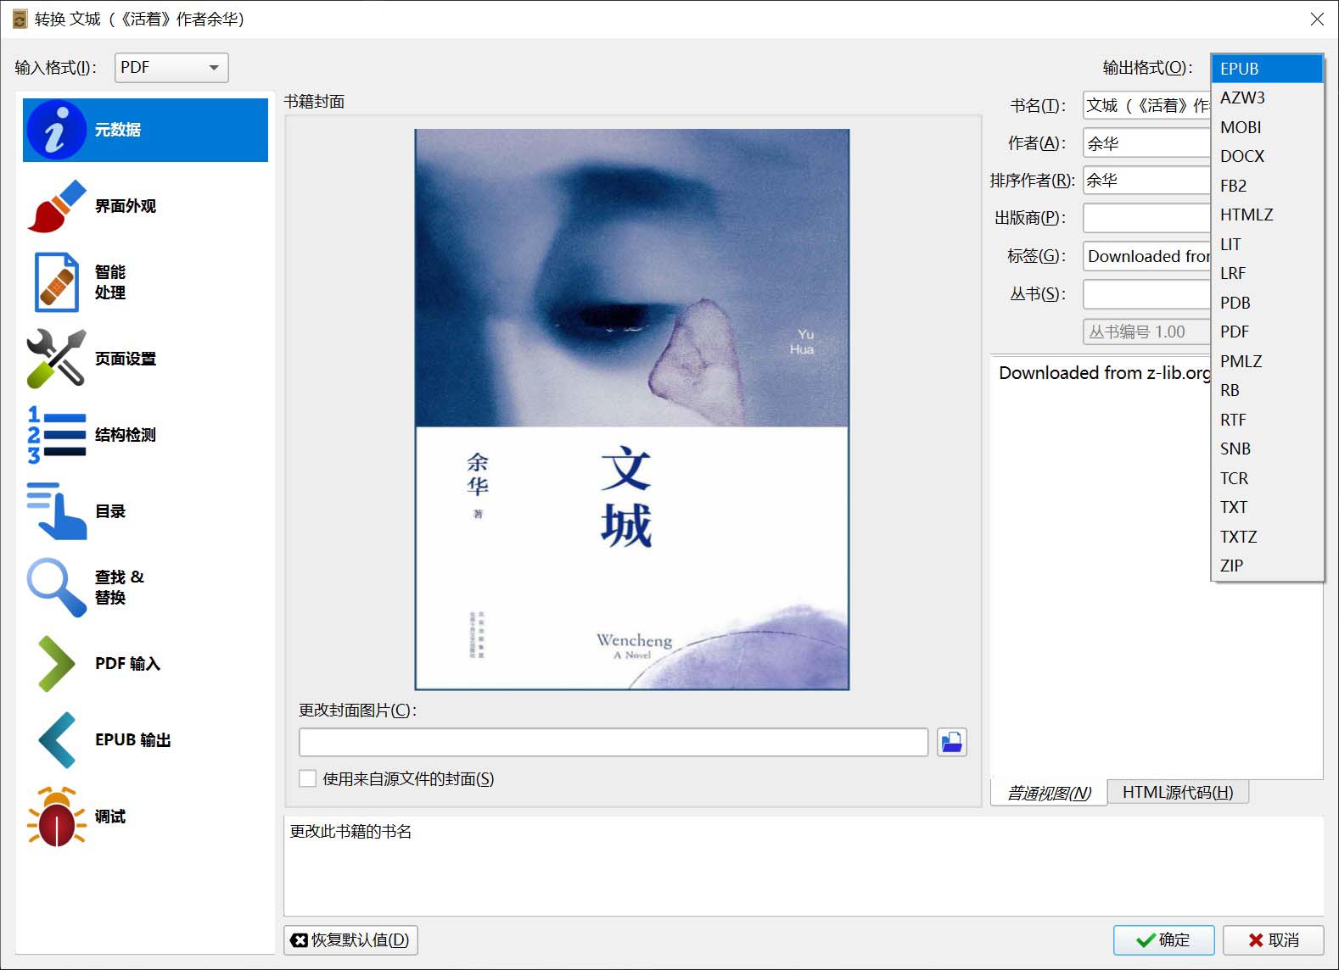Choose HTMLZ from the output format list
The width and height of the screenshot is (1339, 970).
pos(1268,215)
